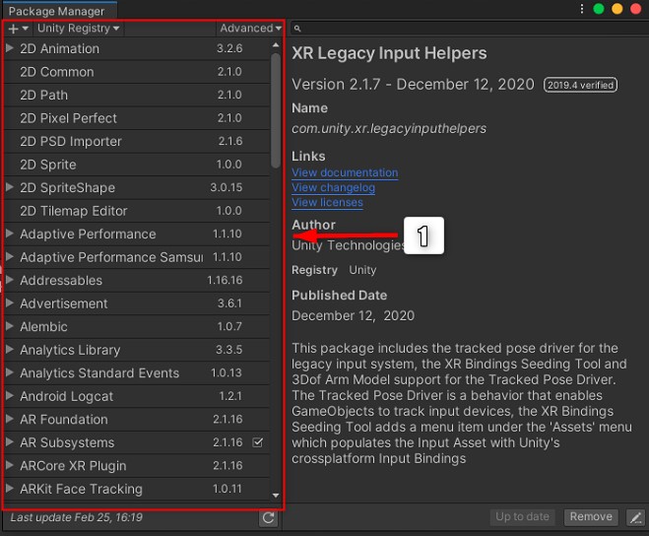Viewport: 649px width, 536px height.
Task: Select the Addressables package row
Action: pos(137,281)
